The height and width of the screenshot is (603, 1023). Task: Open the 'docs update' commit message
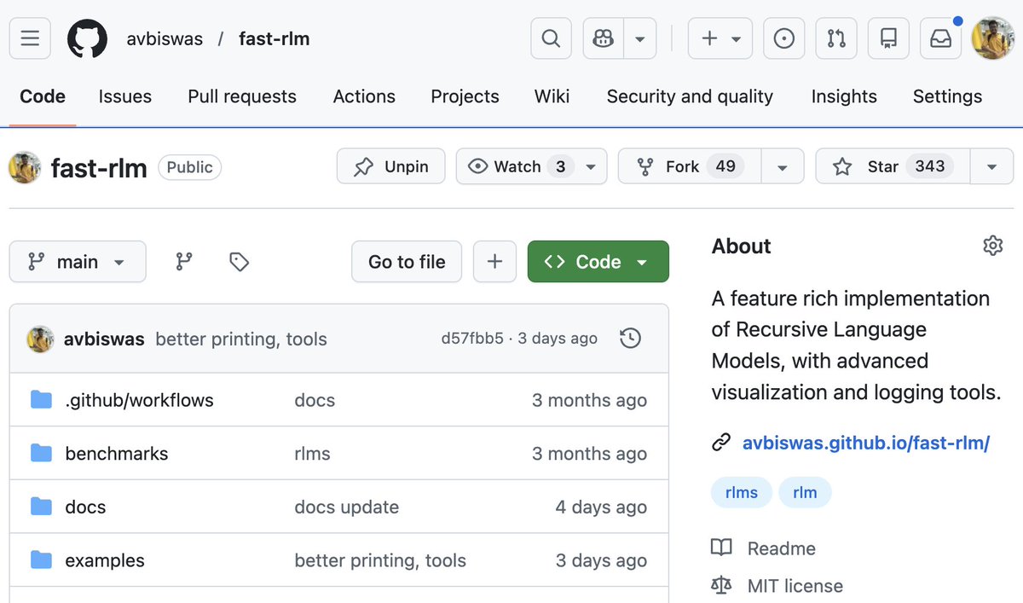347,507
